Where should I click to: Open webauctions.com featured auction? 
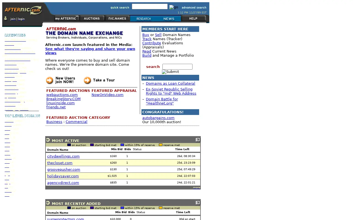(62, 95)
